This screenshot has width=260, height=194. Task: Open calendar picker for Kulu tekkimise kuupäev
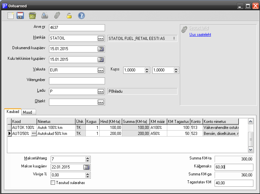point(101,60)
